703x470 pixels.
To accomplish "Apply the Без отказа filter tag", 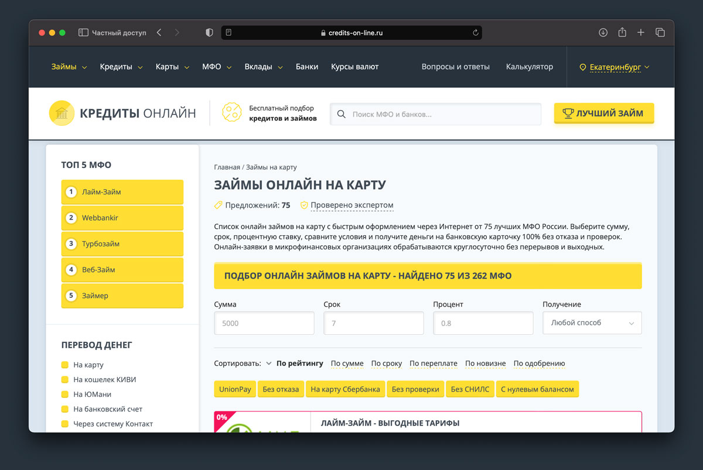I will (x=281, y=389).
